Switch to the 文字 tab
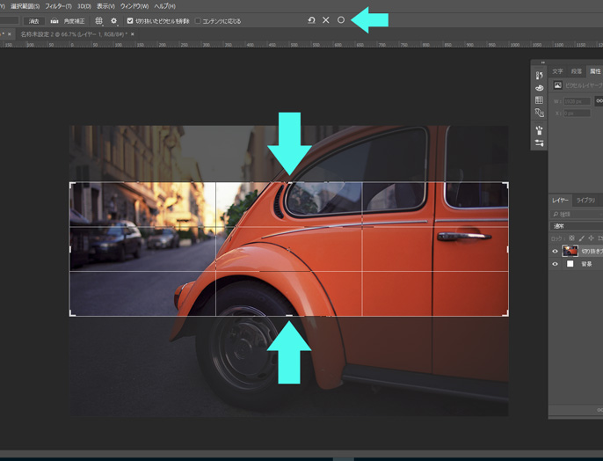Viewport: 603px width, 461px height. (557, 71)
